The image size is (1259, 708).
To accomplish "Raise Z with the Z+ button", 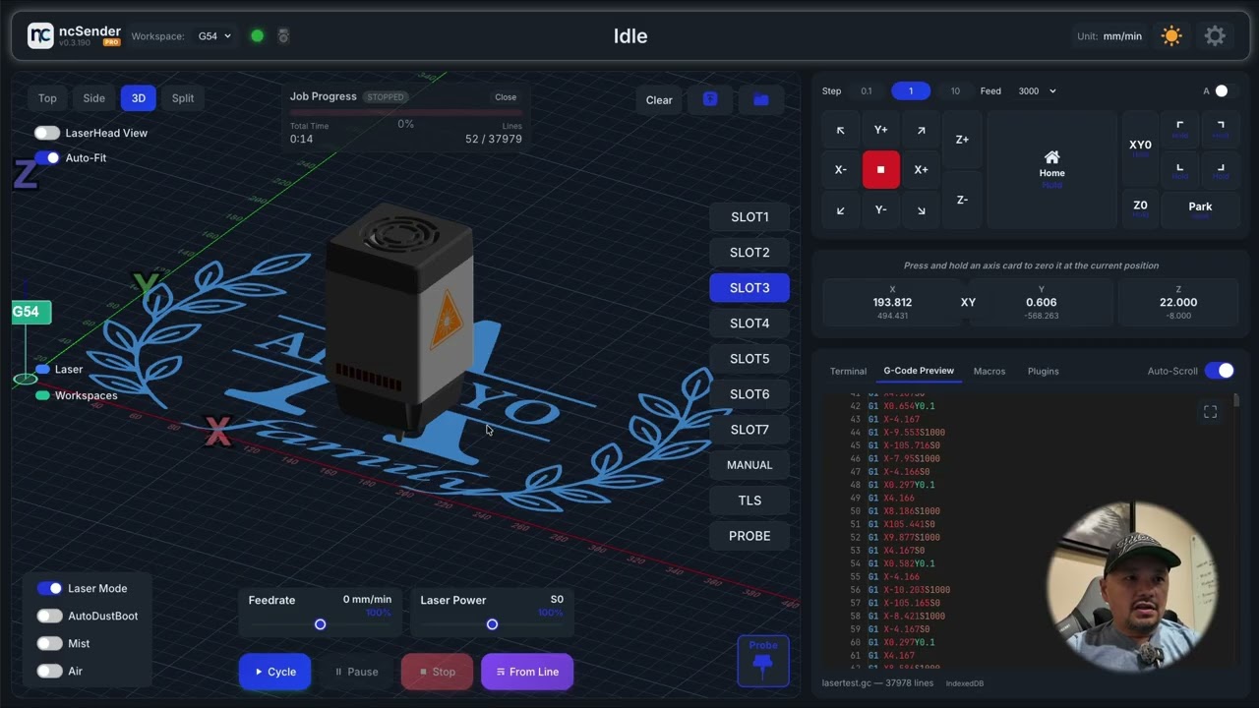I will point(962,140).
